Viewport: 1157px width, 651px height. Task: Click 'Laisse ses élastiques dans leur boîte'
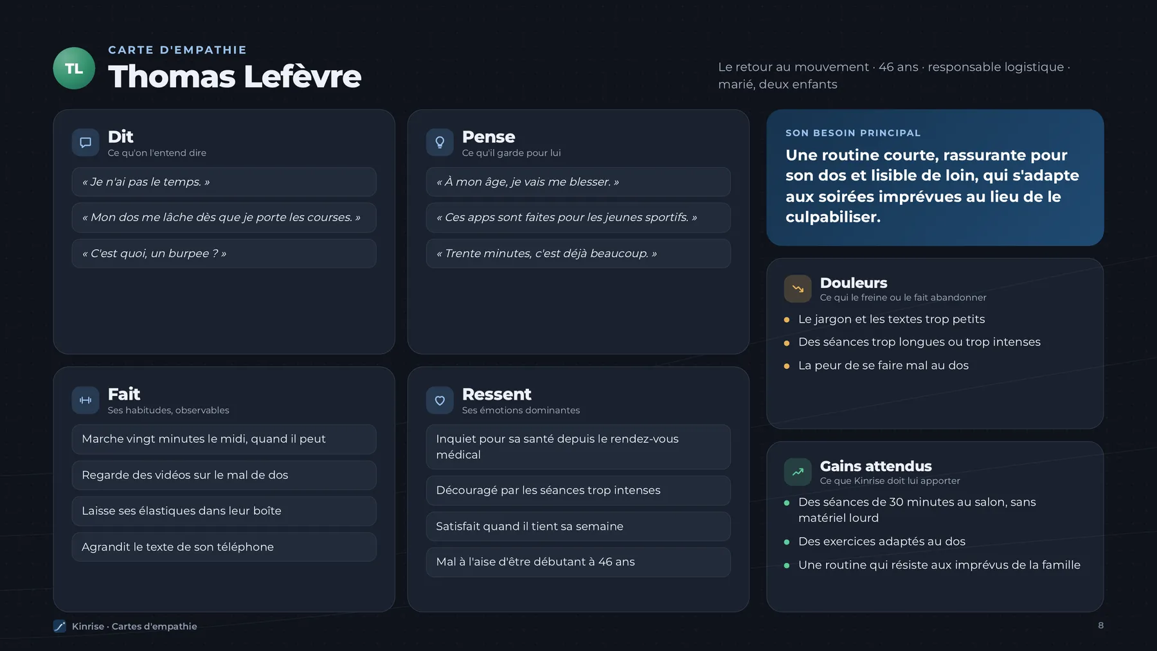click(x=224, y=511)
